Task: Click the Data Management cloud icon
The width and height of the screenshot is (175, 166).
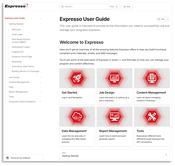Action: coord(77,117)
